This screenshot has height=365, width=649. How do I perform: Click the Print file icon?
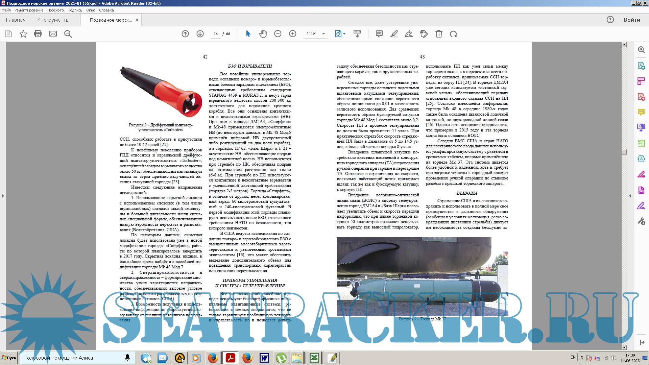(x=38, y=34)
